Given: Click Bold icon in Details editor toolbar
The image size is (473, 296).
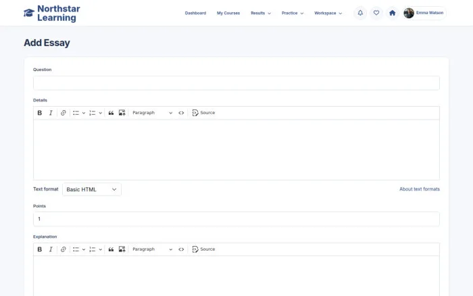Looking at the screenshot, I should (39, 113).
